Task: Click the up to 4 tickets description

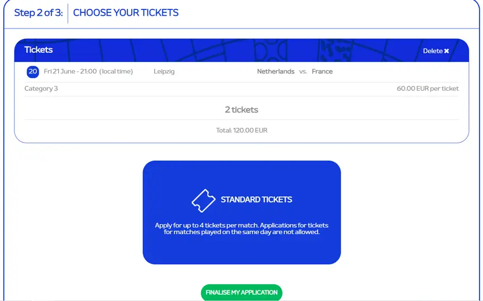Action: click(241, 229)
